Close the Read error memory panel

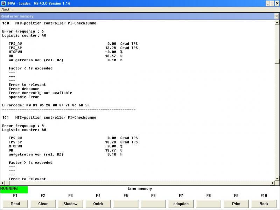point(277,16)
